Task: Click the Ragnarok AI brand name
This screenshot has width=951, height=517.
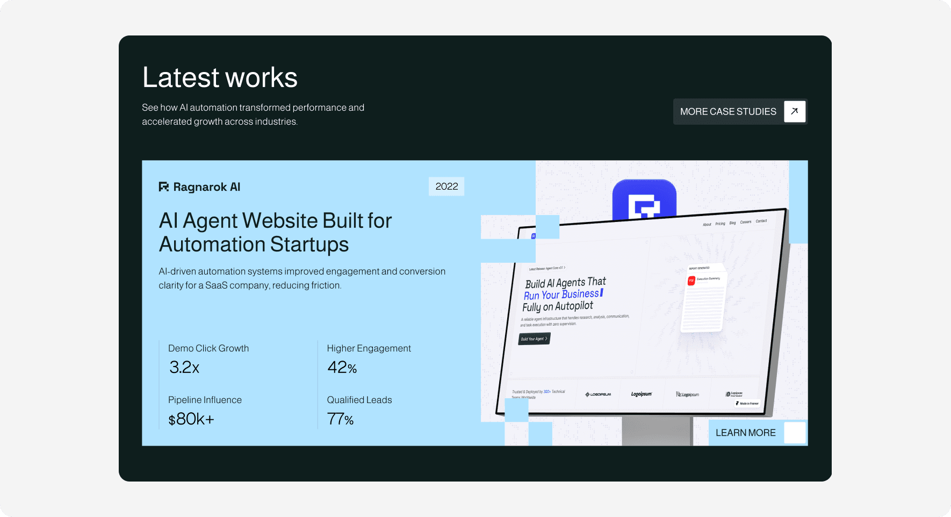Action: coord(207,187)
